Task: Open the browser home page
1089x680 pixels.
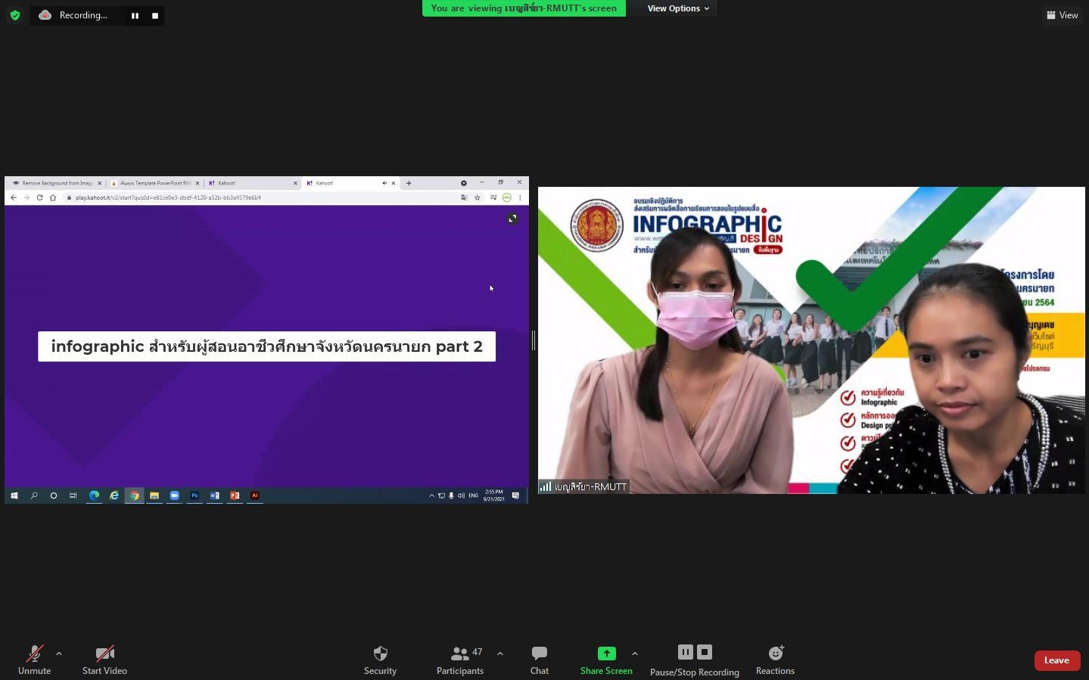Action: tap(52, 197)
